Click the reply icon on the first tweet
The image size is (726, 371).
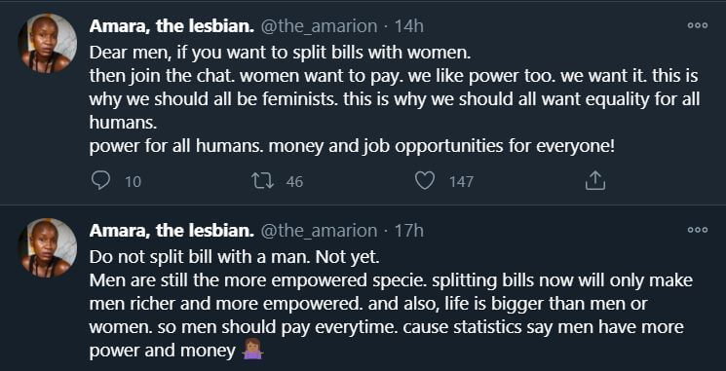click(x=100, y=181)
